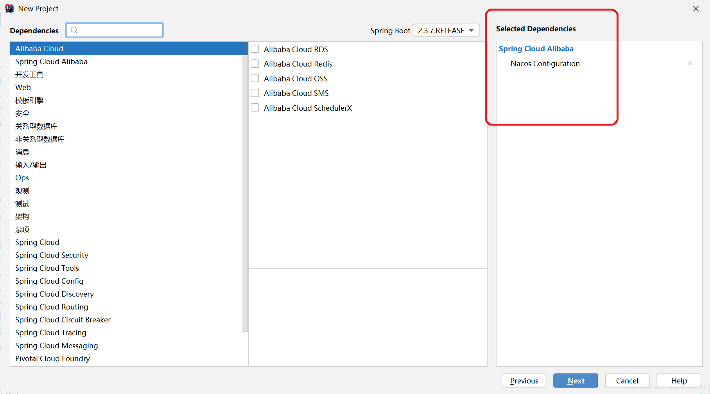Select the 关系型数据库 category
The width and height of the screenshot is (710, 394).
coord(126,126)
